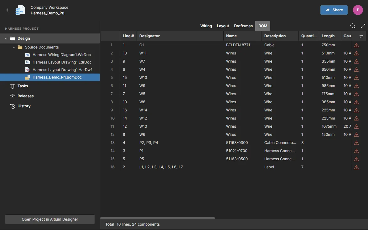
Task: Open the Layout tab
Action: pos(223,26)
